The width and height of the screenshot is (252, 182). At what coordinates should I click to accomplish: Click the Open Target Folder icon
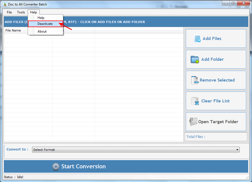[x=193, y=122]
